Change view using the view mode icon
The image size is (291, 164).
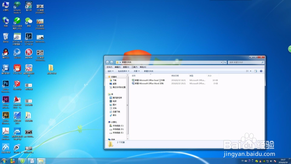pos(247,71)
